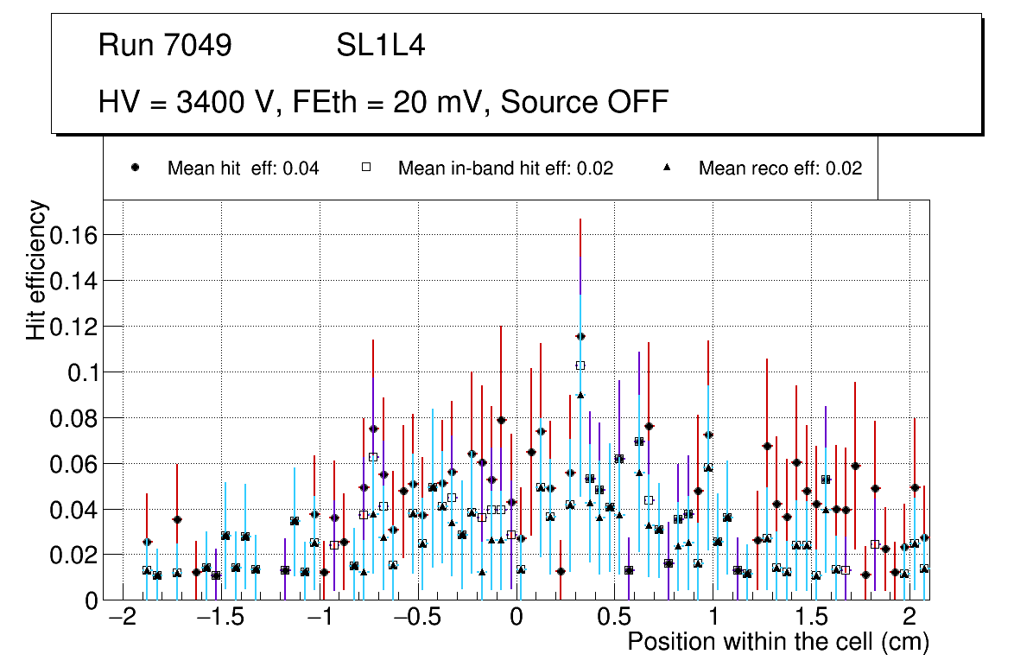The width and height of the screenshot is (1033, 667).
Task: Click the 'Position within the cell (cm)' axis title
Action: coord(777,642)
